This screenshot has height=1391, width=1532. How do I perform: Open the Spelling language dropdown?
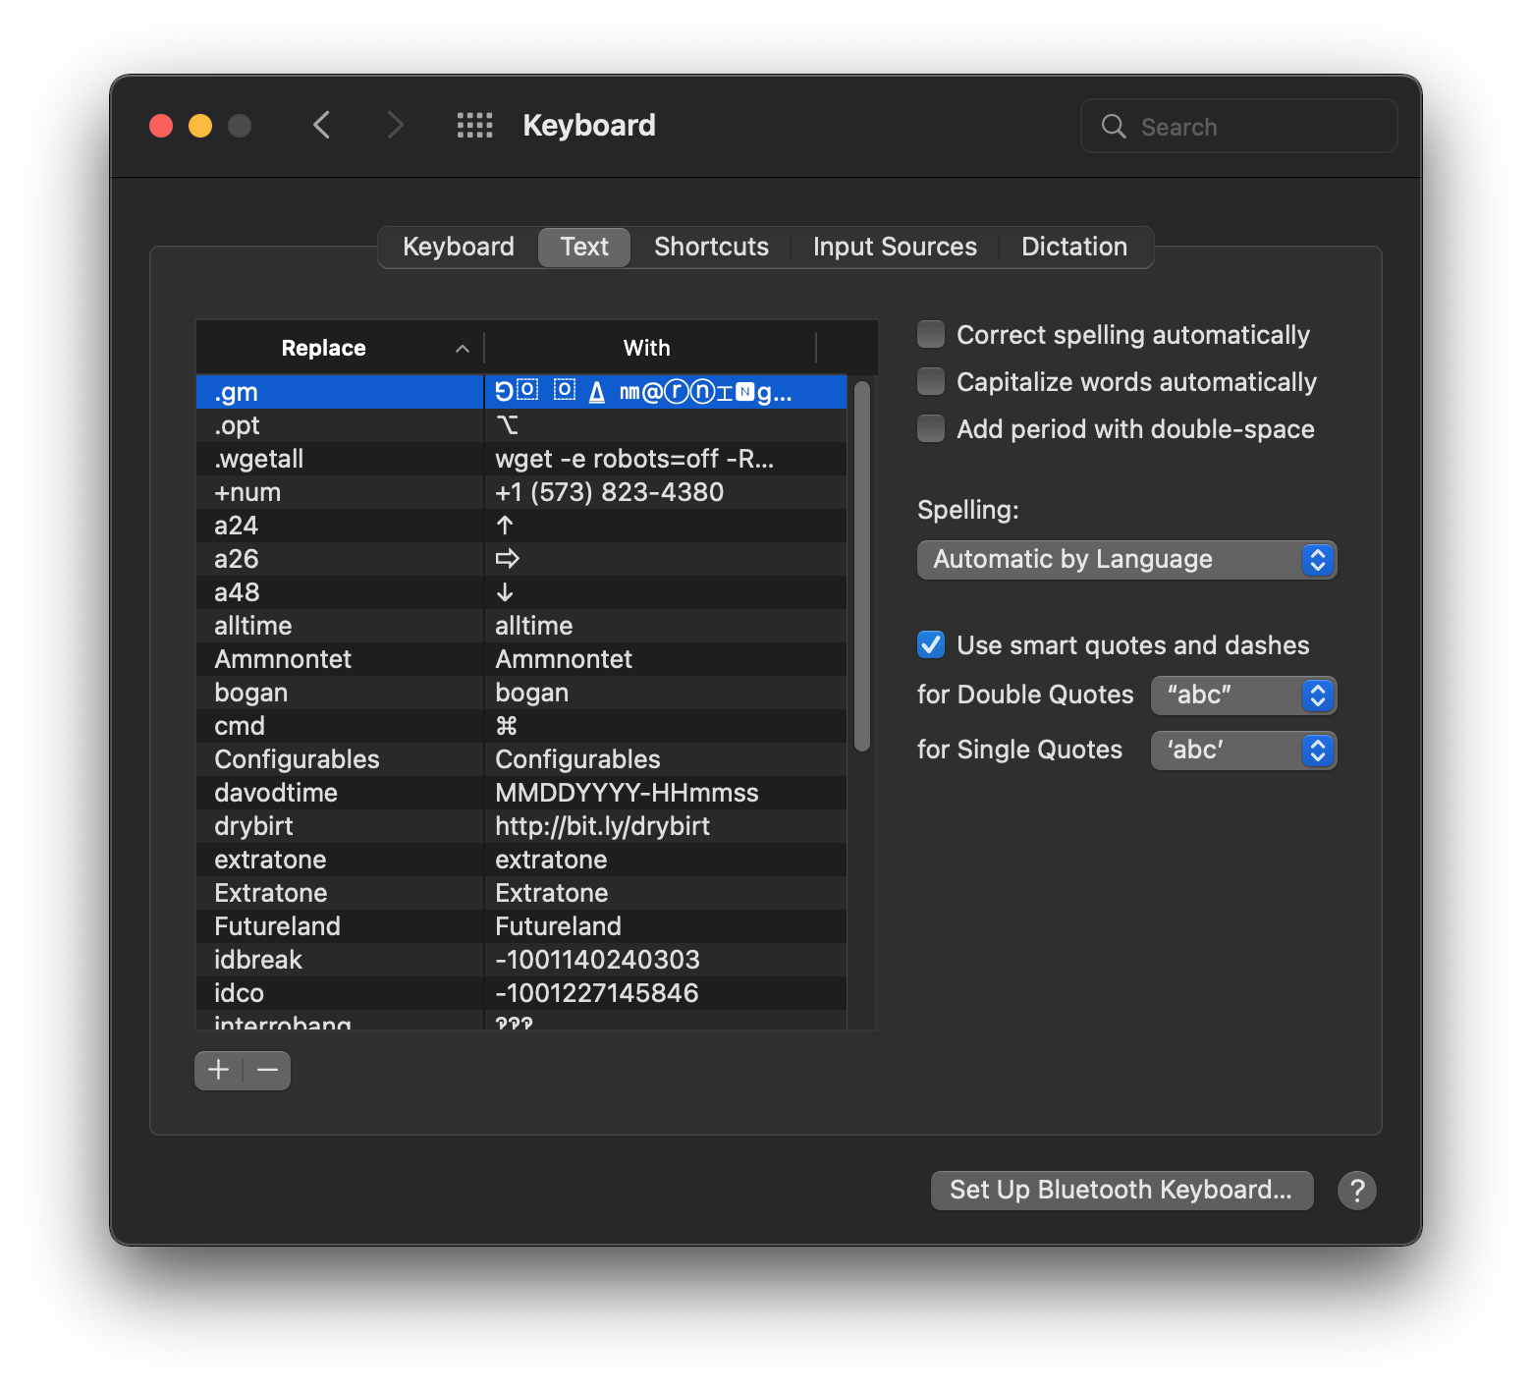pyautogui.click(x=1126, y=560)
